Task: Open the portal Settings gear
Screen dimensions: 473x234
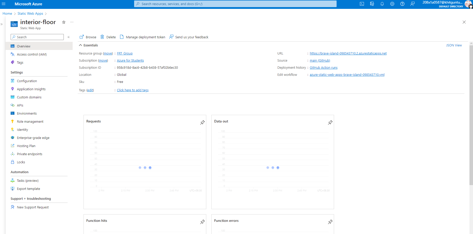Action: pos(392,4)
